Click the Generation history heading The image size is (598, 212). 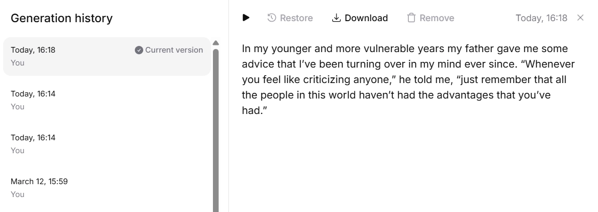tap(62, 18)
